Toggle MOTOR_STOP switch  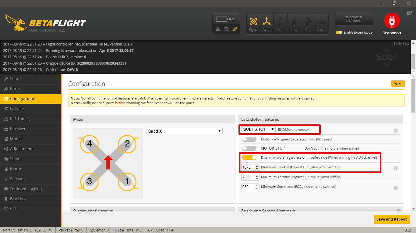tap(249, 148)
